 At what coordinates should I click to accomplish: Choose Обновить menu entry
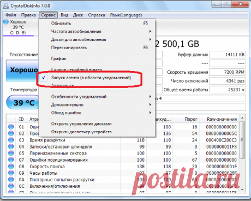(97, 23)
